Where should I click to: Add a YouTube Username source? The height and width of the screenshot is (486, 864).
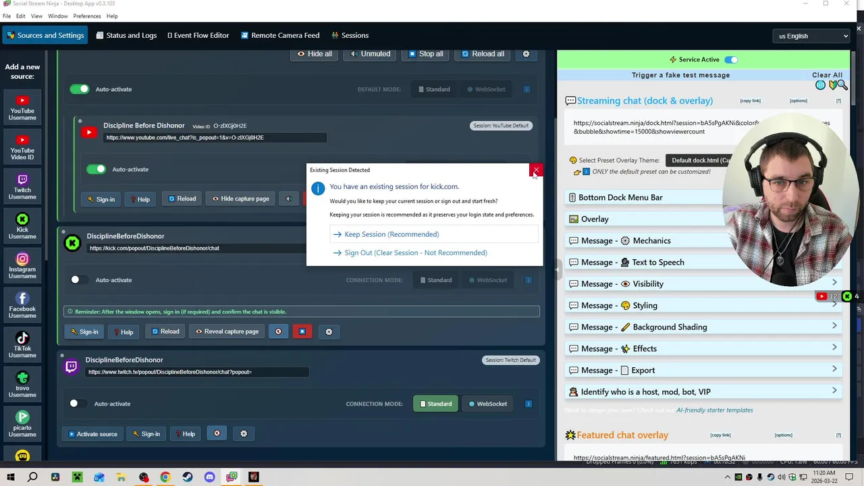coord(22,107)
